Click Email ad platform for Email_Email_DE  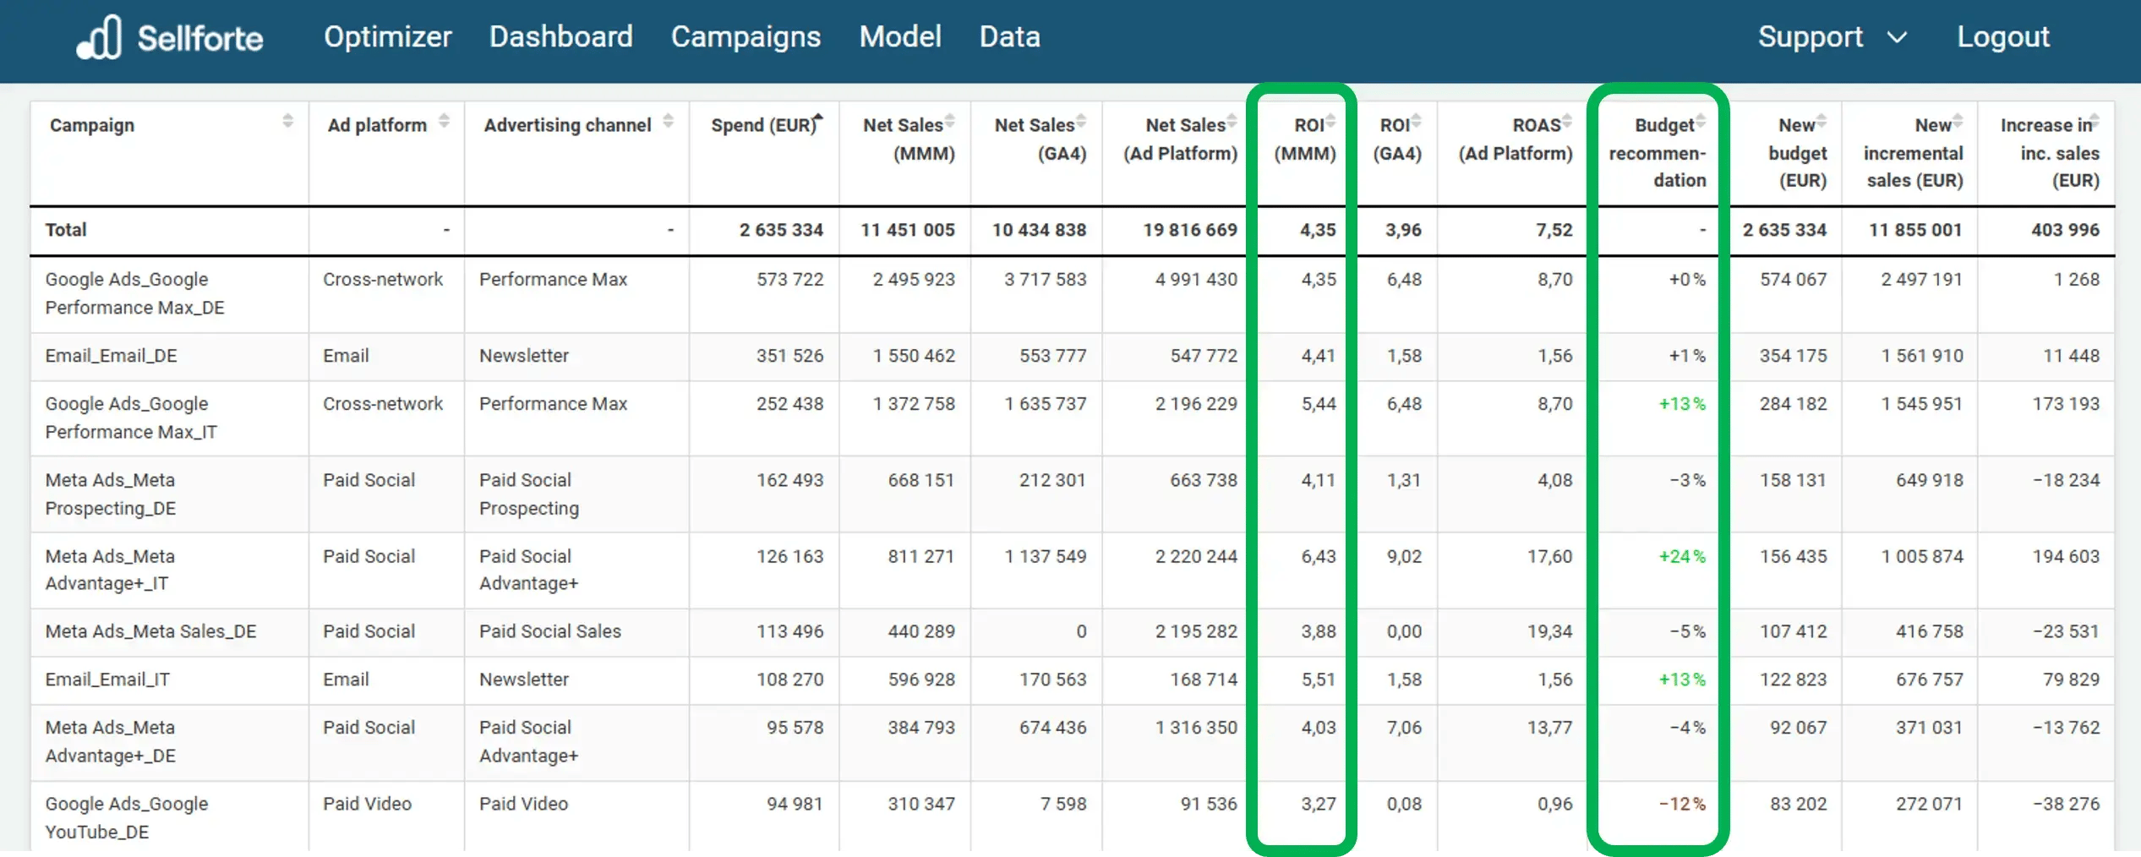point(346,356)
